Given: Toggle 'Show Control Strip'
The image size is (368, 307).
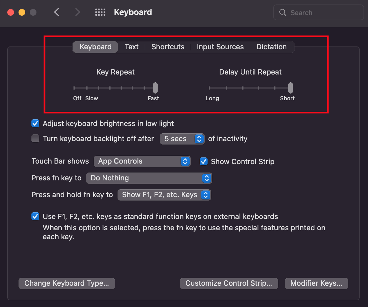Looking at the screenshot, I should (203, 161).
